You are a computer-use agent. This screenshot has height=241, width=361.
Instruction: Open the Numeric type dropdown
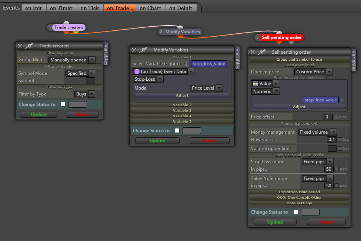265,91
